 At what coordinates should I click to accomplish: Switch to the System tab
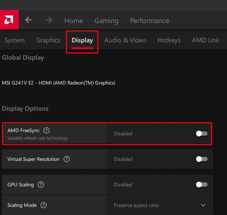click(15, 40)
